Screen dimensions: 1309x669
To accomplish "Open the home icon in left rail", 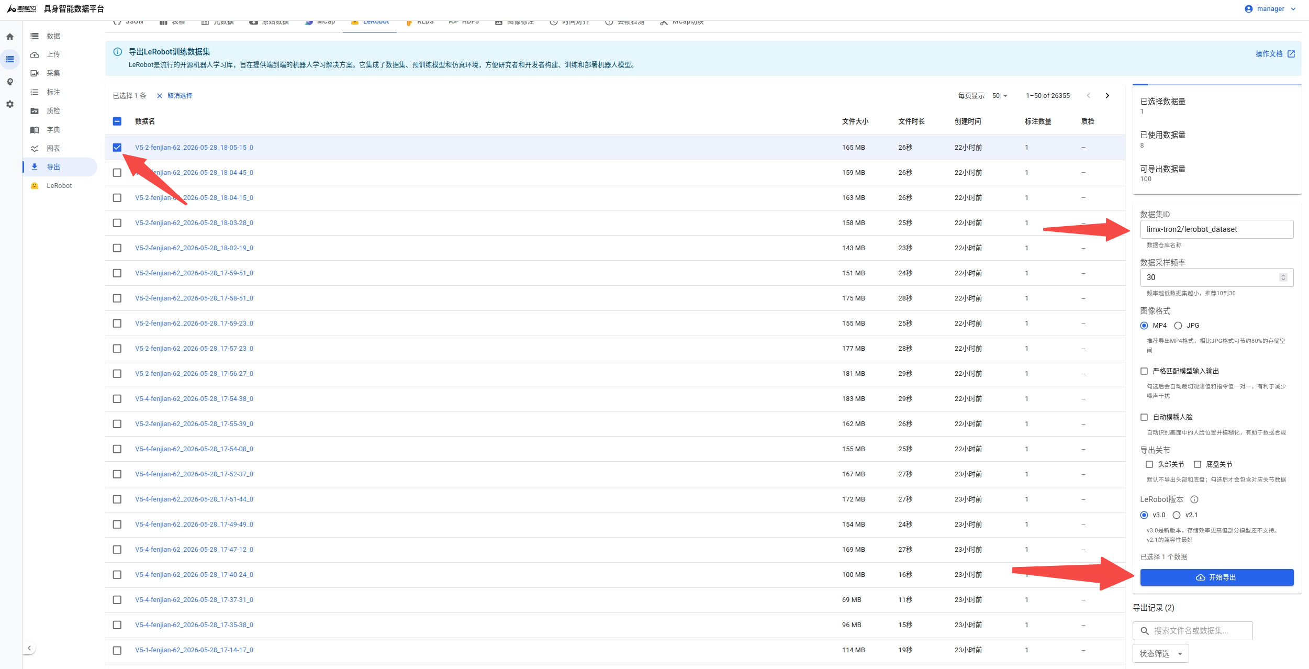I will point(10,37).
